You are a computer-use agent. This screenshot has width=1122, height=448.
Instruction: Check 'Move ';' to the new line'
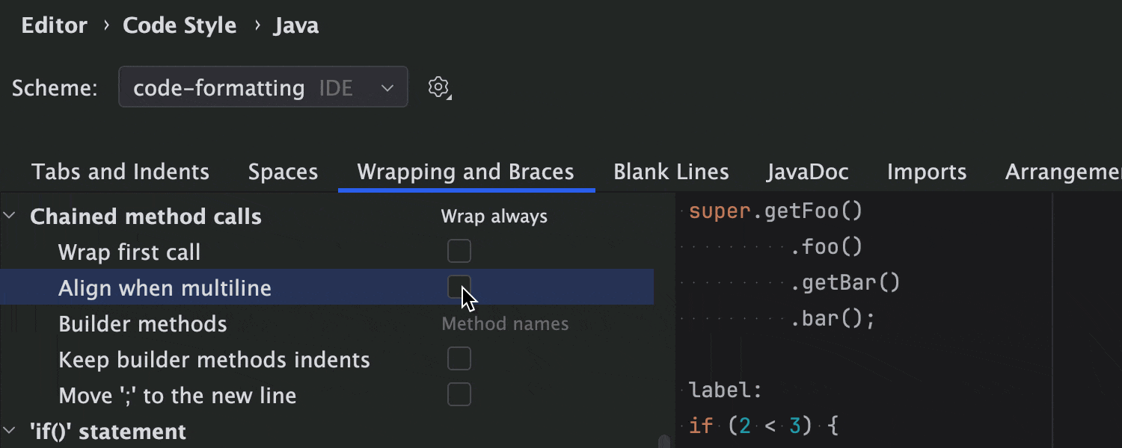459,394
